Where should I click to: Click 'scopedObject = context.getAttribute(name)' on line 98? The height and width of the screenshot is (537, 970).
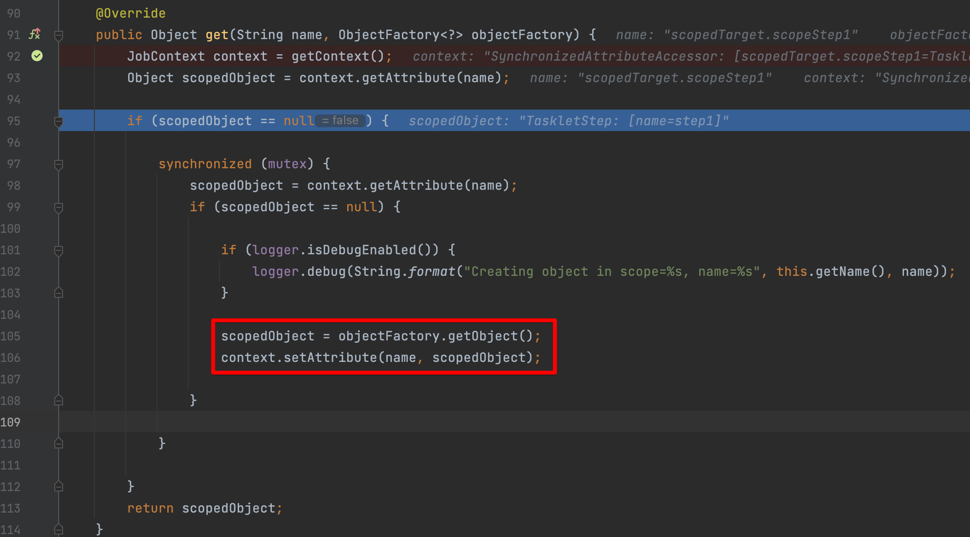click(x=350, y=185)
